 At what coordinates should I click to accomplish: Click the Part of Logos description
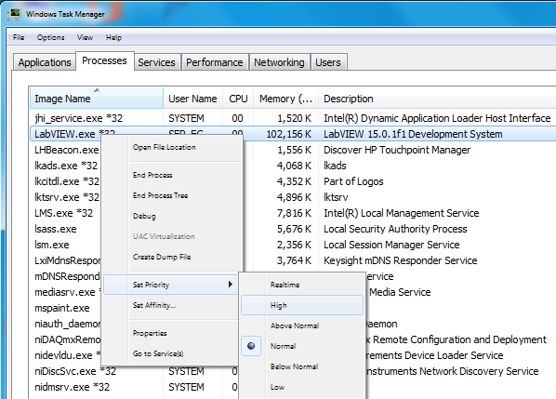(353, 181)
